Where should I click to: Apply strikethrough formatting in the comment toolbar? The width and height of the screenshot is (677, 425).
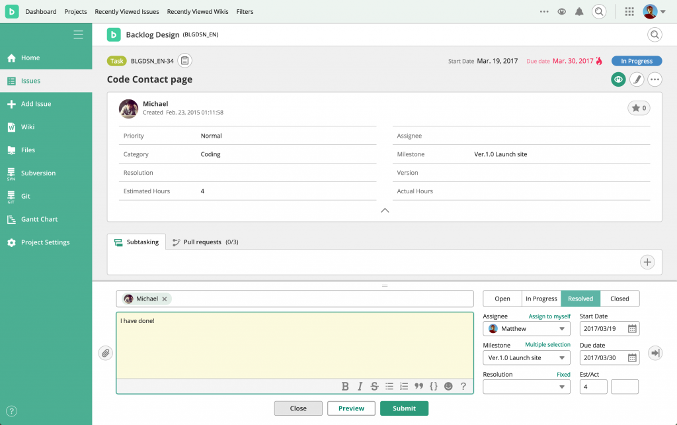click(x=374, y=387)
